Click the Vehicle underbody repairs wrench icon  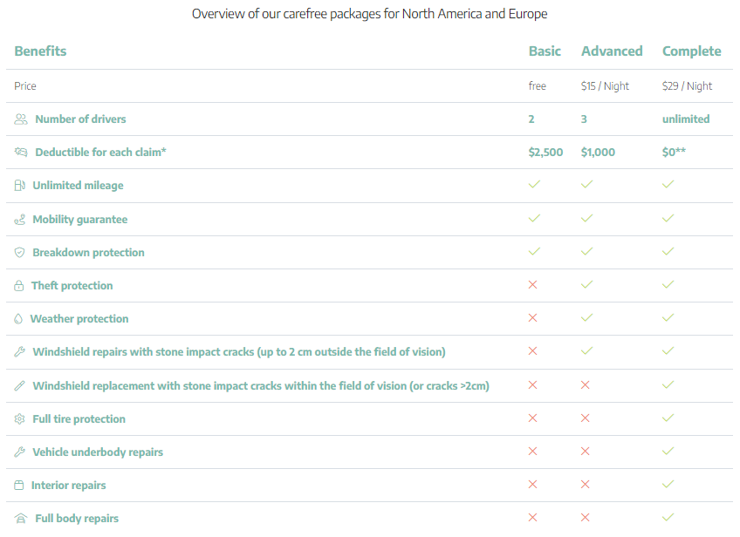coord(19,452)
